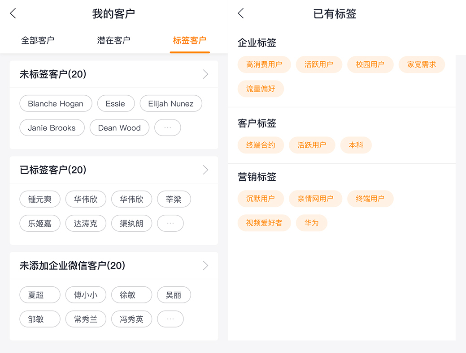This screenshot has height=353, width=466.
Task: Select customer 华伟欣
Action: tap(86, 199)
